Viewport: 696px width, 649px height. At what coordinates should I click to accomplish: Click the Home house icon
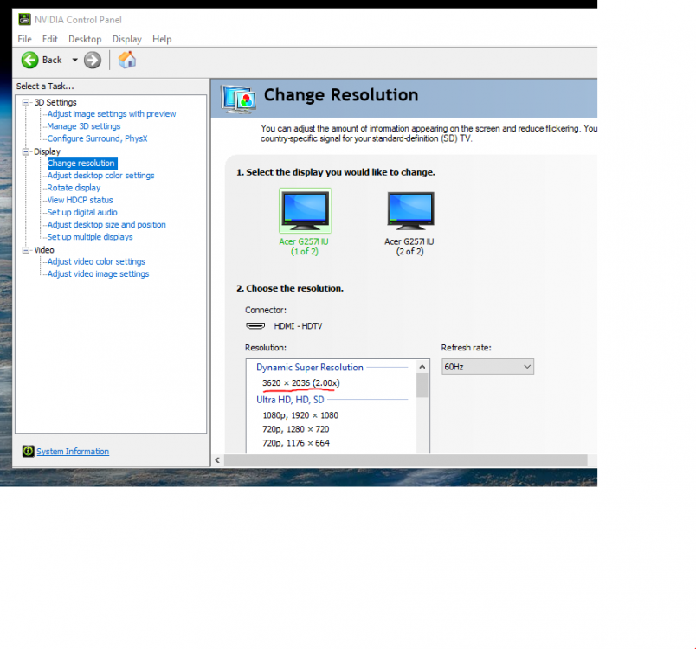[127, 60]
